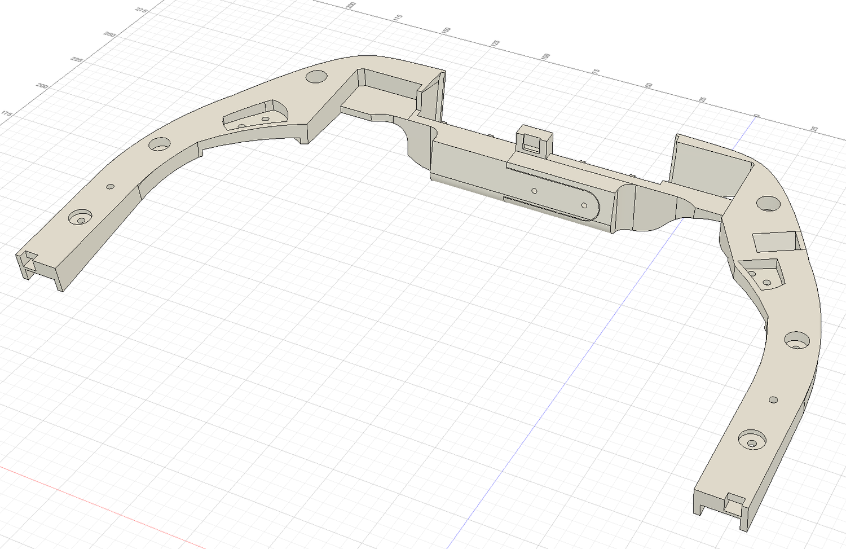Select the tiny hole between left arm's counterbored holes
846x549 pixels.
pyautogui.click(x=111, y=186)
